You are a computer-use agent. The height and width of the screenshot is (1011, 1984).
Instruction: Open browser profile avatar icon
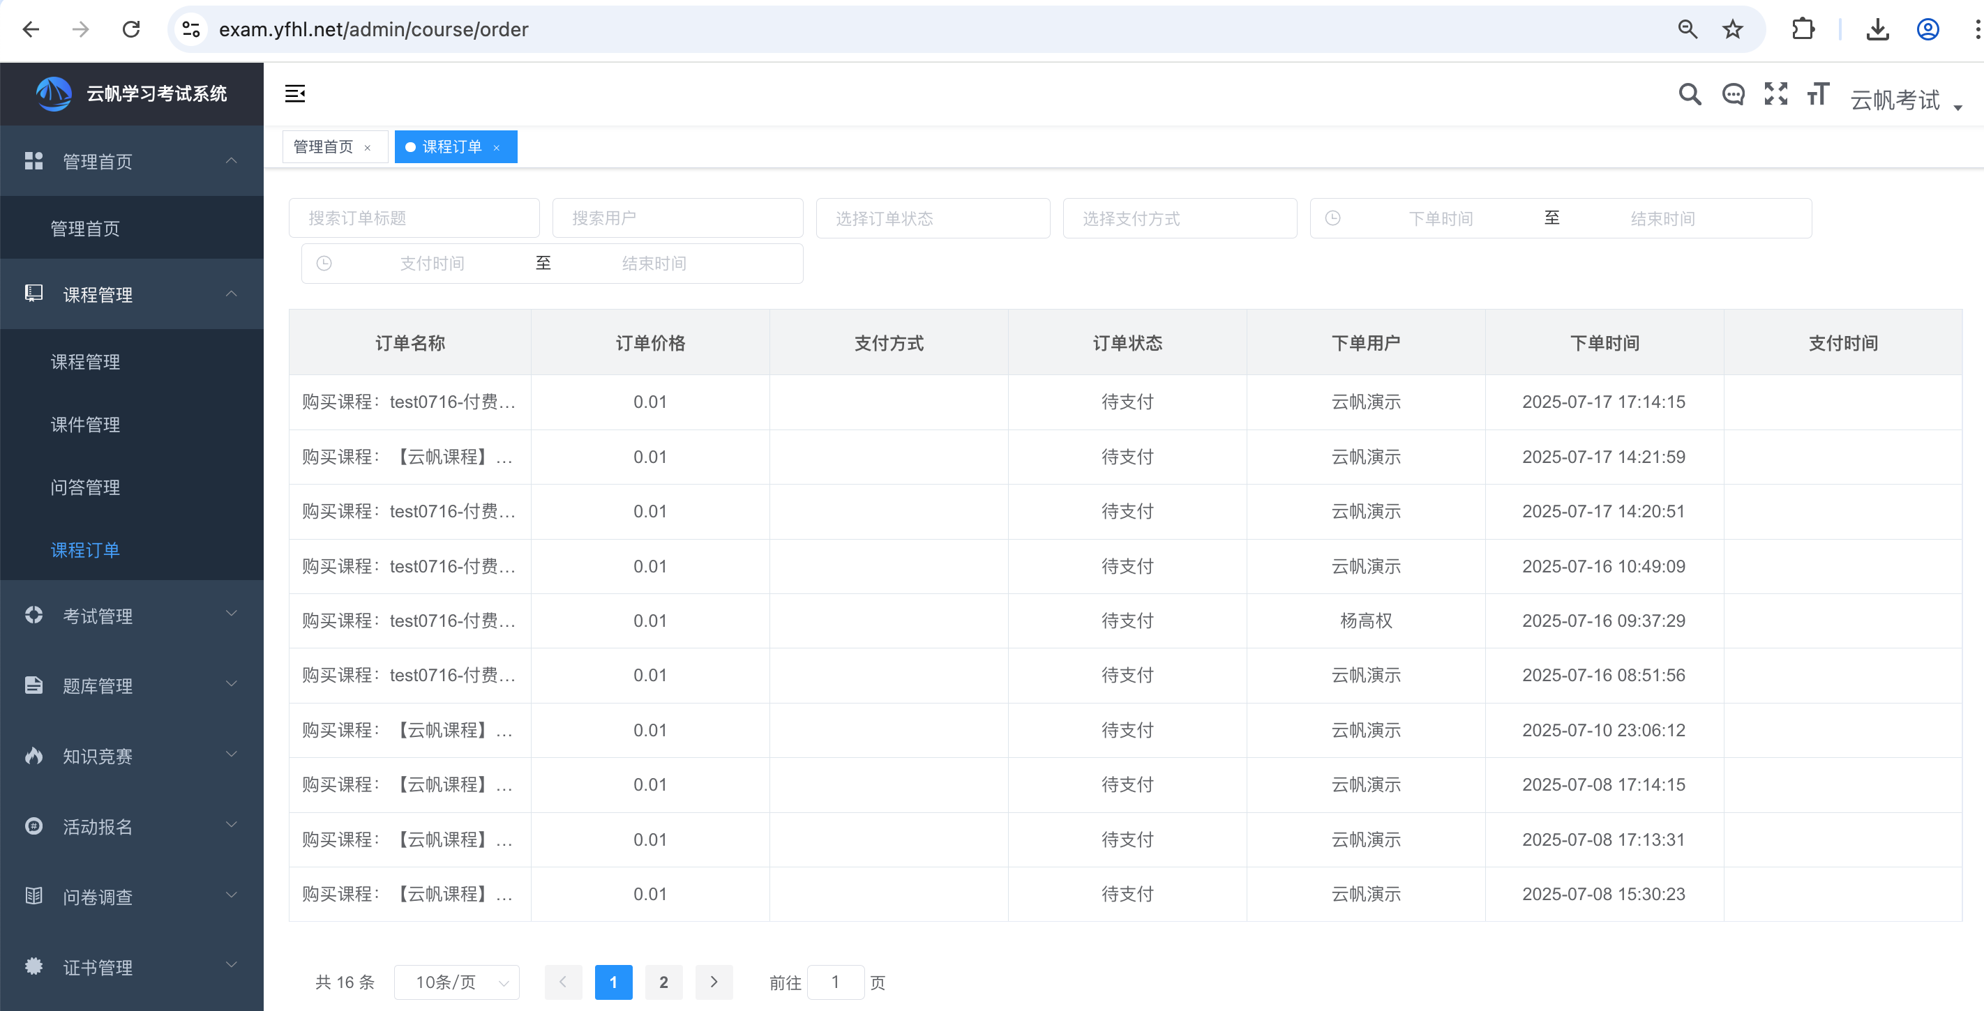[x=1927, y=29]
